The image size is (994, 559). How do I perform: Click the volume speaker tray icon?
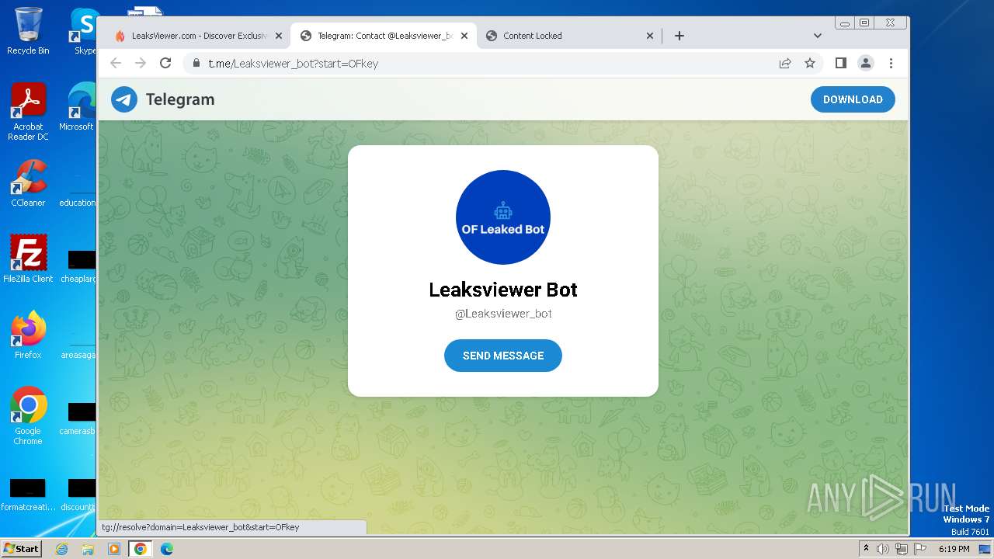[883, 549]
